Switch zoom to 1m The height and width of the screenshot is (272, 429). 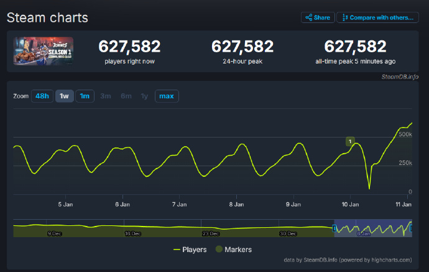85,96
